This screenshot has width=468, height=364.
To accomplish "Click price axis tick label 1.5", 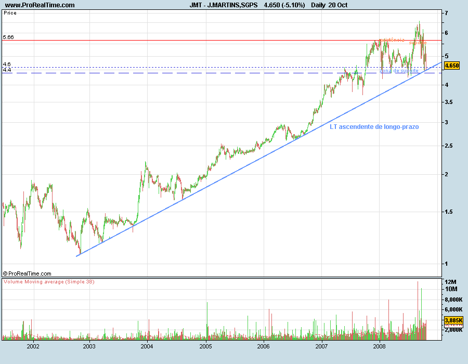I will click(x=448, y=212).
